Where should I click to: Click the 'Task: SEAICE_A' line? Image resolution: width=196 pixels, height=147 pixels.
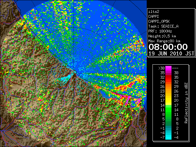pyautogui.click(x=163, y=26)
